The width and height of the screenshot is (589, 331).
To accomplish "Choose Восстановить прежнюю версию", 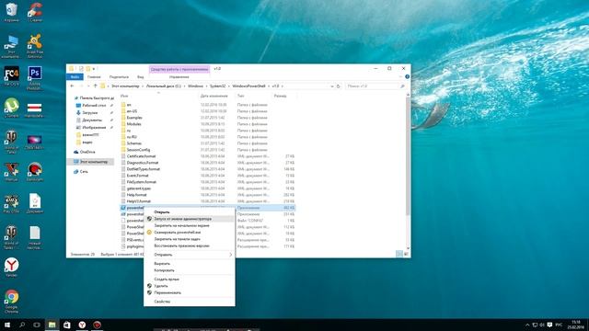I will (x=190, y=245).
